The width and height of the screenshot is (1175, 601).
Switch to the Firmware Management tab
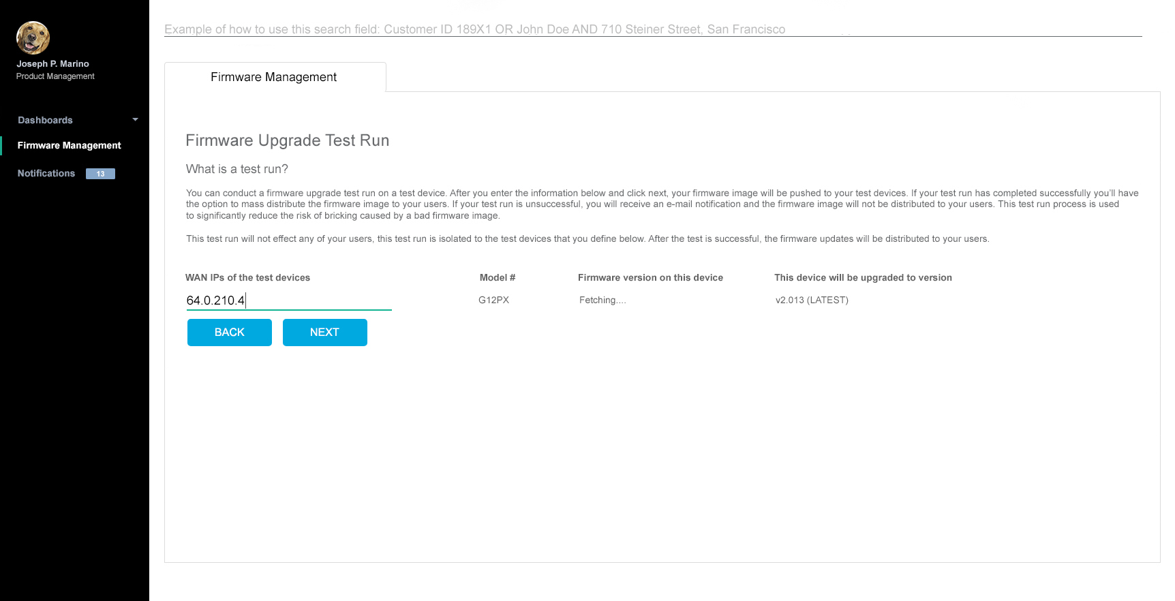tap(274, 77)
